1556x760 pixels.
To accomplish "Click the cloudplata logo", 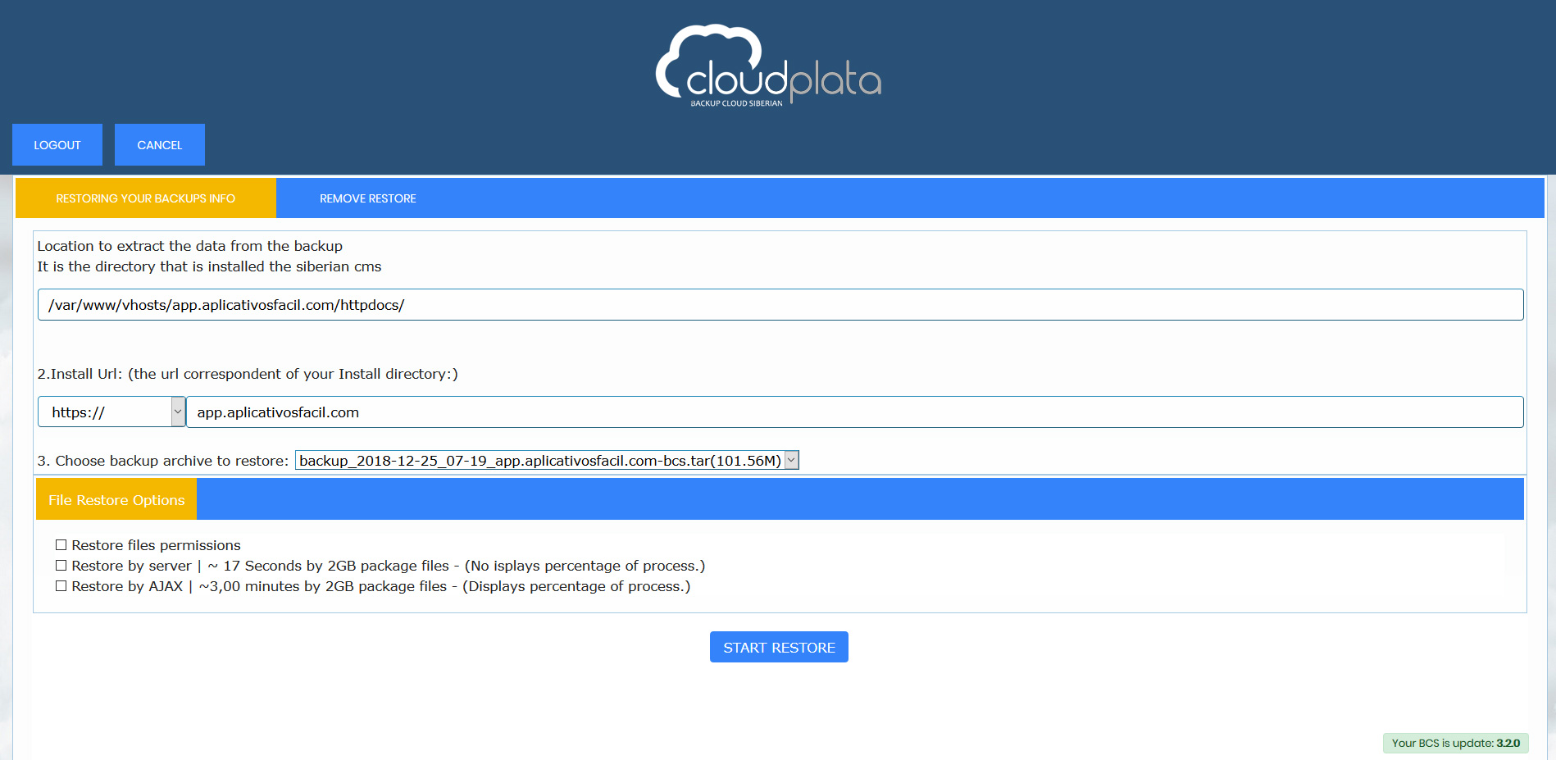I will 768,66.
